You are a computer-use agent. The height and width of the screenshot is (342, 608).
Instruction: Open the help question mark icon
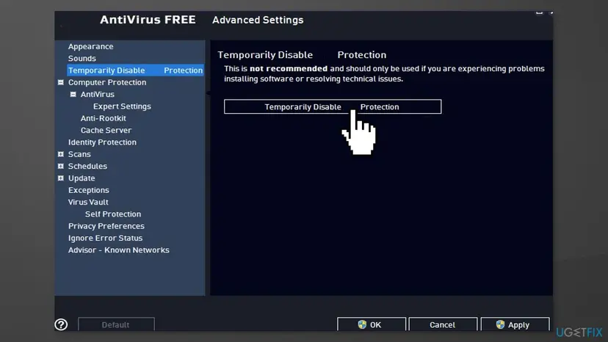(61, 324)
